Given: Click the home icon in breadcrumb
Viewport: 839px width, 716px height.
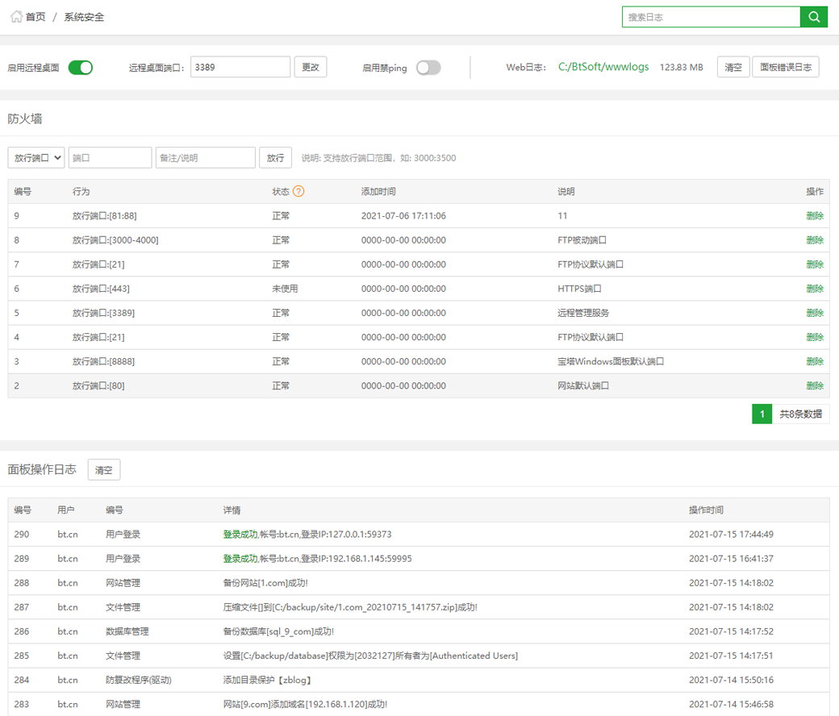Looking at the screenshot, I should [16, 17].
